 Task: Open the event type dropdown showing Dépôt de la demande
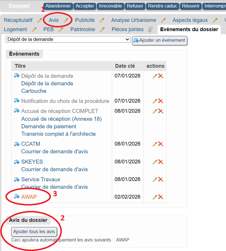pos(68,39)
